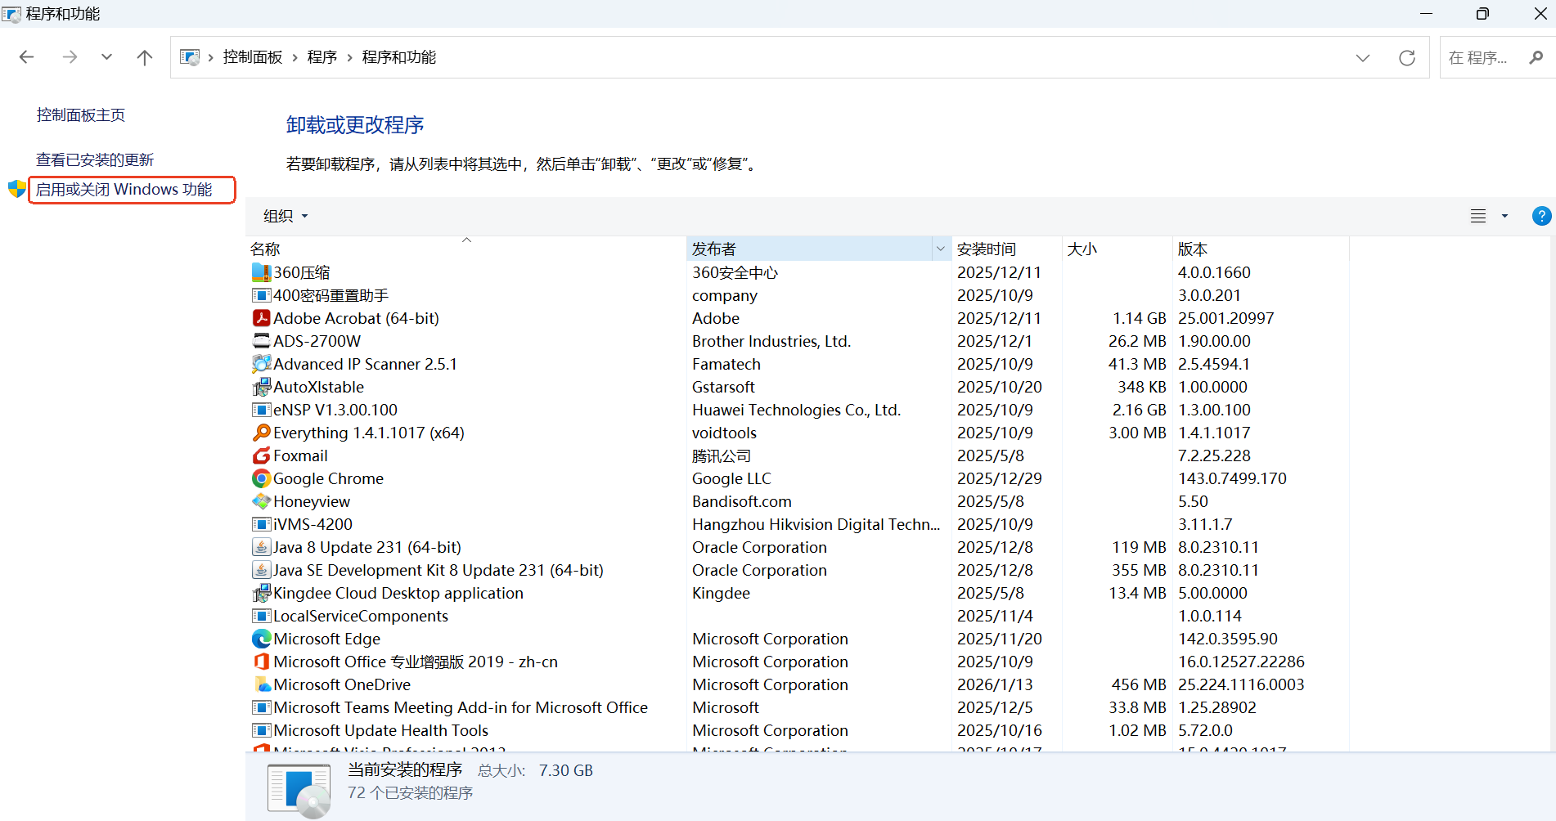This screenshot has width=1556, height=821.
Task: Click the Microsoft OneDrive icon
Action: tap(261, 684)
